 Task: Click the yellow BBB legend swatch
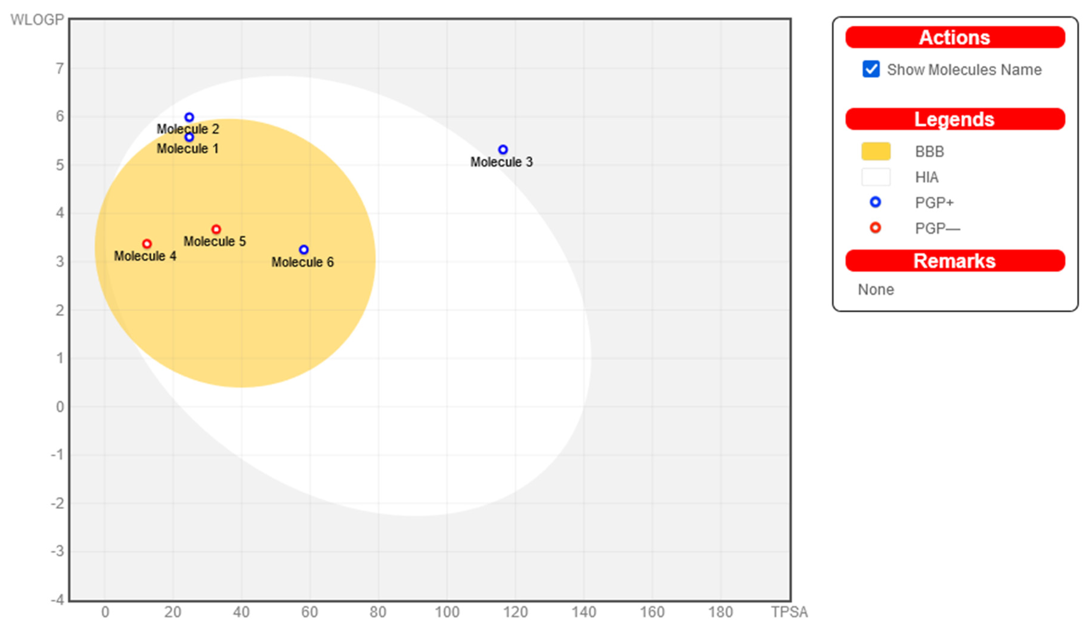[876, 152]
